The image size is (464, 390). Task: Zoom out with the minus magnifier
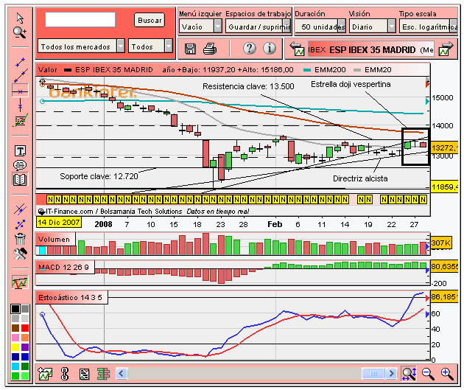tap(428, 374)
